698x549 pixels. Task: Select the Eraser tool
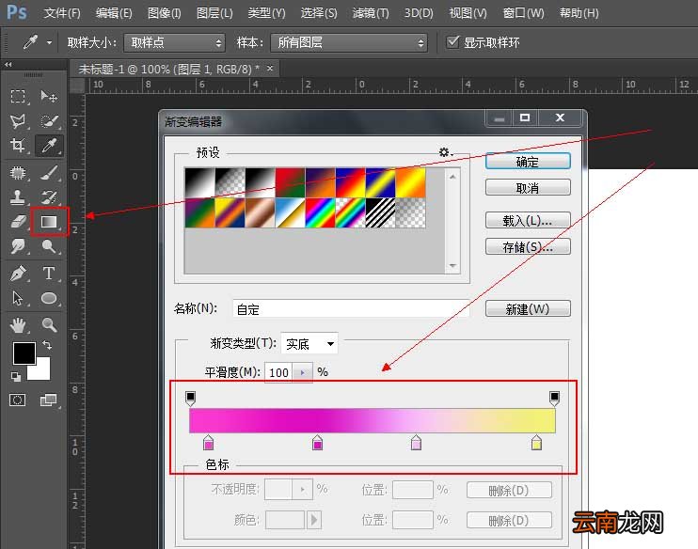coord(18,221)
